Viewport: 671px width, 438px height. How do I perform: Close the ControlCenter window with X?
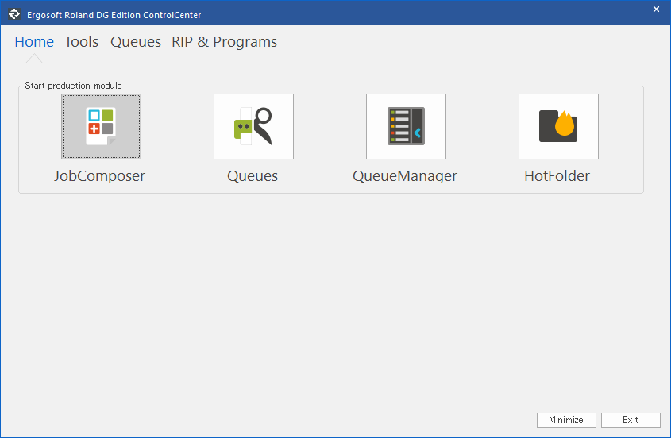click(x=656, y=10)
